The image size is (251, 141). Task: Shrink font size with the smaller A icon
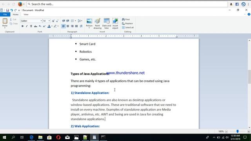coord(57,21)
